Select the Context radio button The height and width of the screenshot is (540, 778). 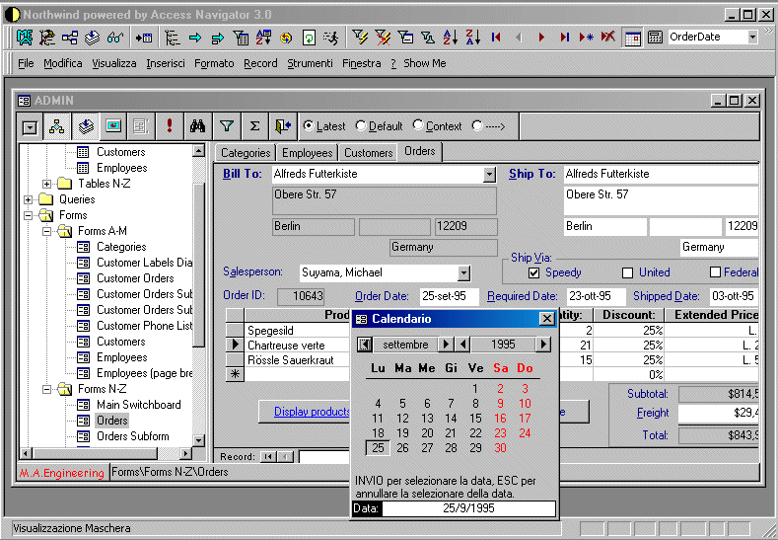click(418, 126)
